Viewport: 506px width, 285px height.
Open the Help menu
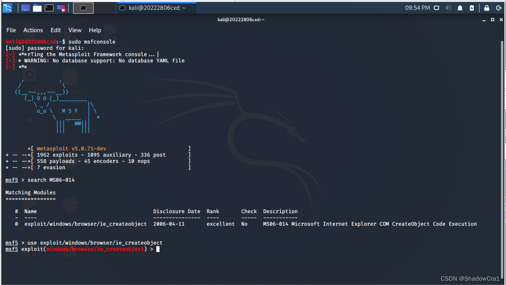(95, 30)
